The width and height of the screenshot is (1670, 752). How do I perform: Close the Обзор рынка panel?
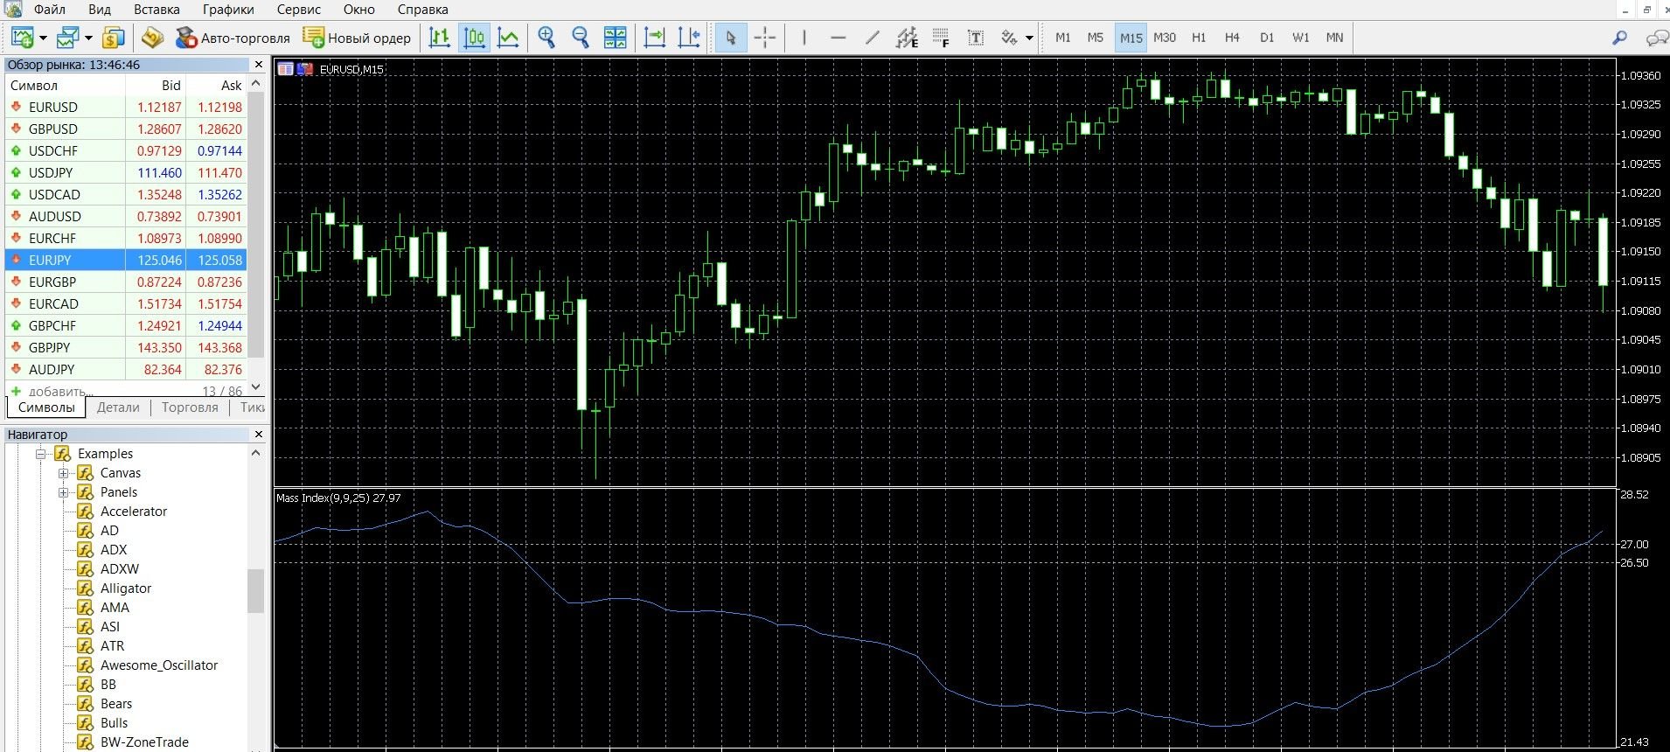(x=258, y=65)
